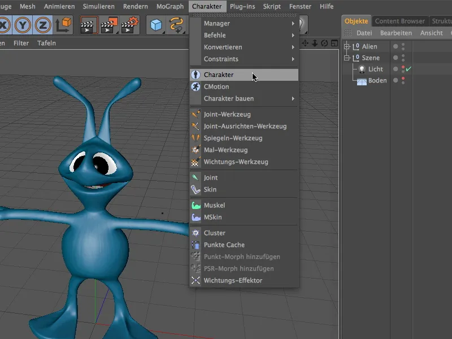Select the Joint-Ausrichten-Werkzeug
The width and height of the screenshot is (452, 339).
(x=244, y=126)
